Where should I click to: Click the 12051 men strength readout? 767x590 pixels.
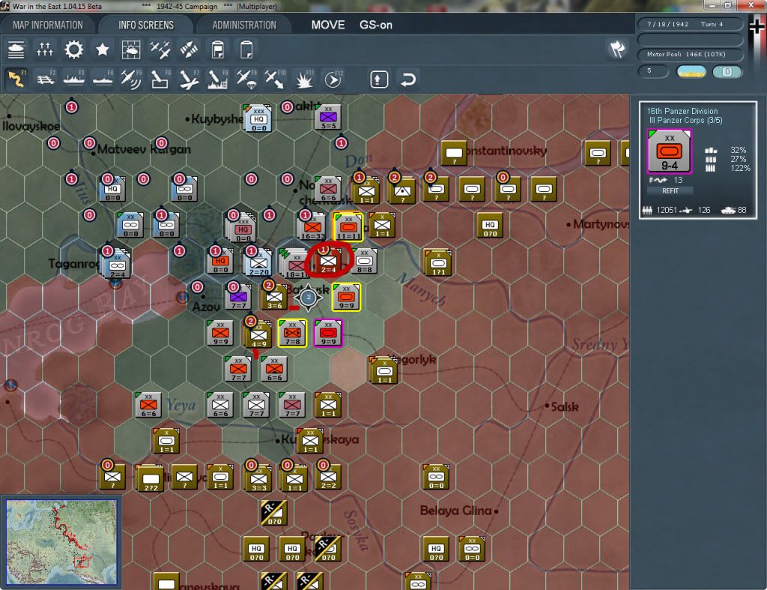[x=661, y=210]
